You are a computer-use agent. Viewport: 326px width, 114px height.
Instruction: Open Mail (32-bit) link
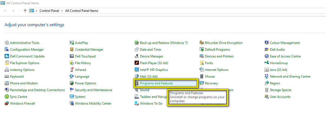[149, 77]
